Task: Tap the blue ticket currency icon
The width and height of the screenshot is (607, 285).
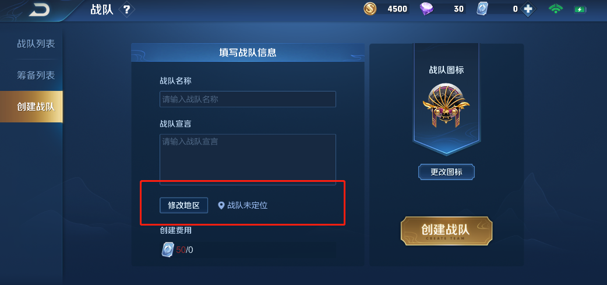Action: (x=483, y=9)
